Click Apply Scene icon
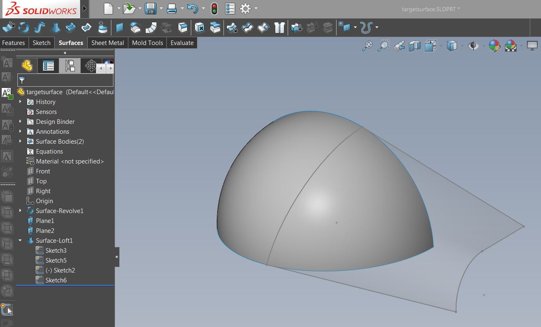 pos(511,46)
